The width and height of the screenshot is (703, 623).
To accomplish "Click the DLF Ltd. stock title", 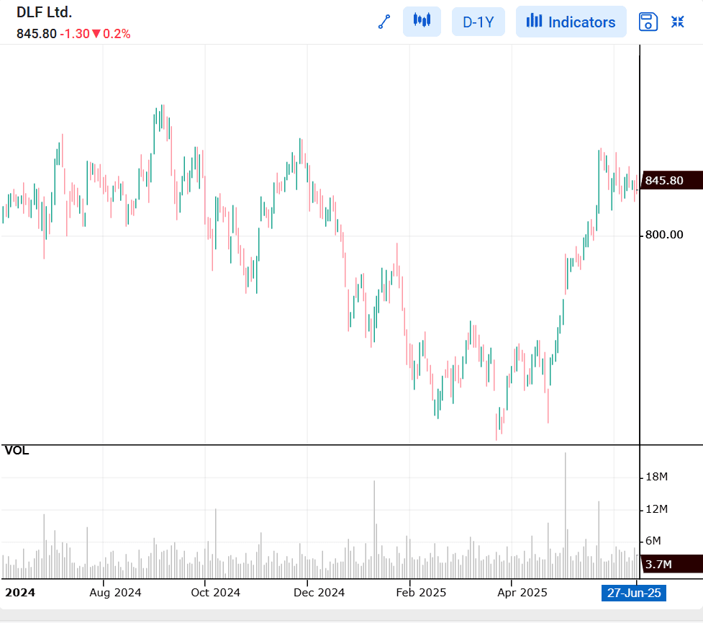I will pos(44,12).
